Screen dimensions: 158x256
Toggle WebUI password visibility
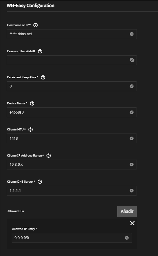point(132,60)
